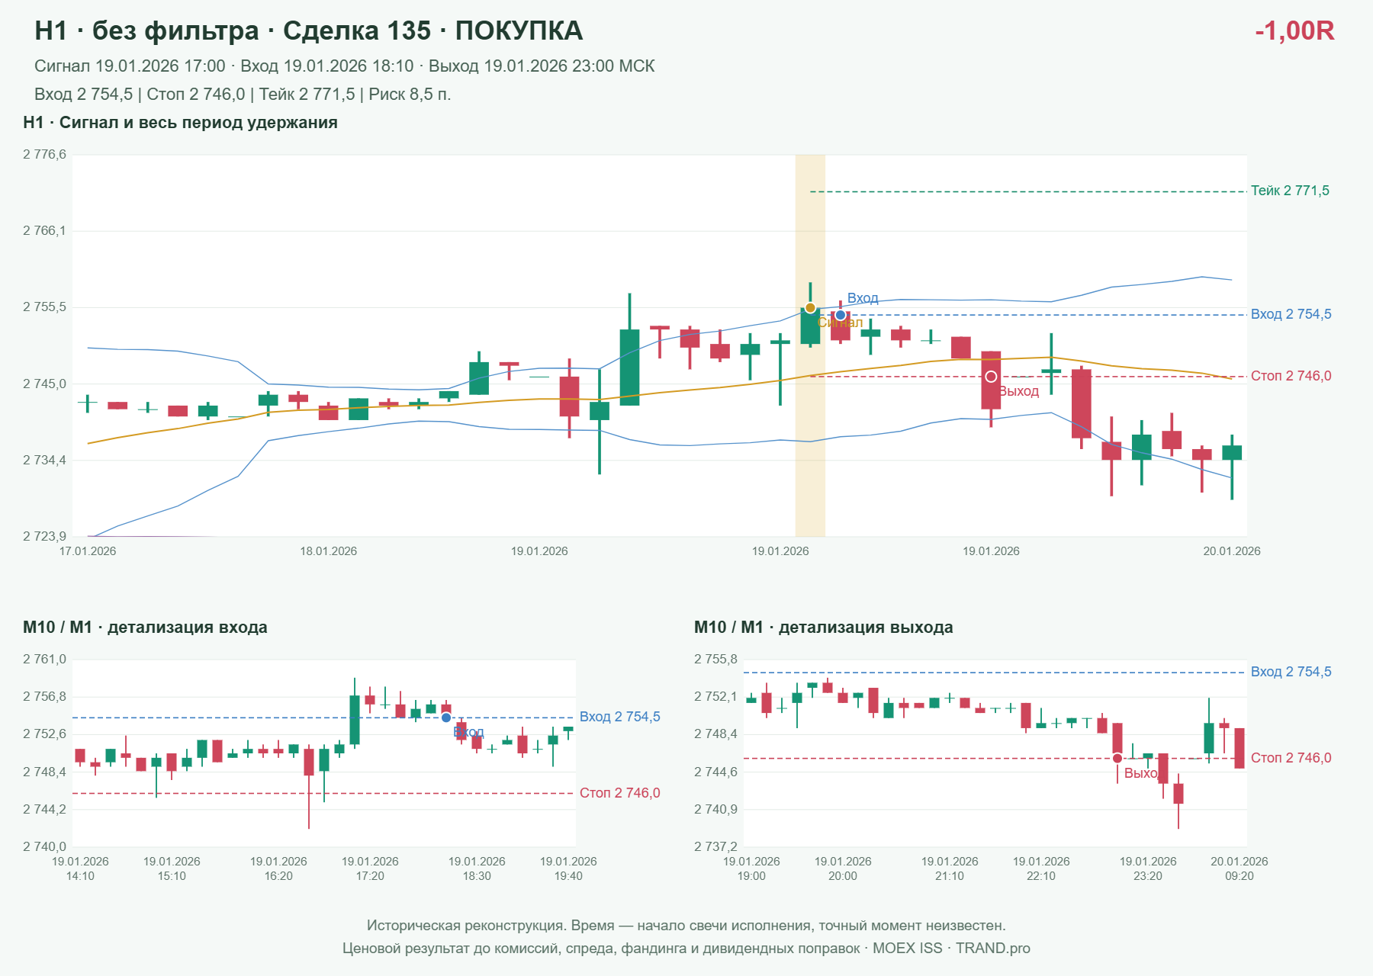Click the 2 761,0 axis label in entry chart
Image resolution: width=1373 pixels, height=976 pixels.
(x=44, y=660)
